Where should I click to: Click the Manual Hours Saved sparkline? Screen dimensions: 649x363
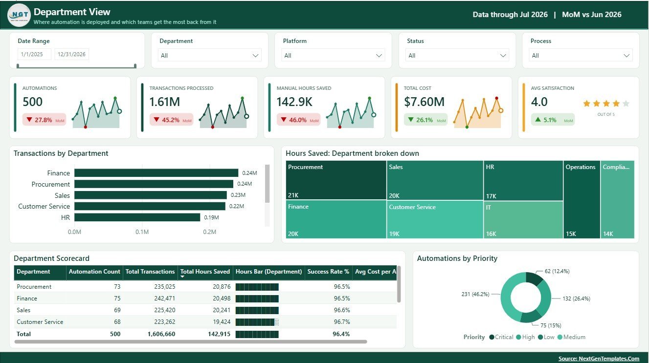(351, 113)
